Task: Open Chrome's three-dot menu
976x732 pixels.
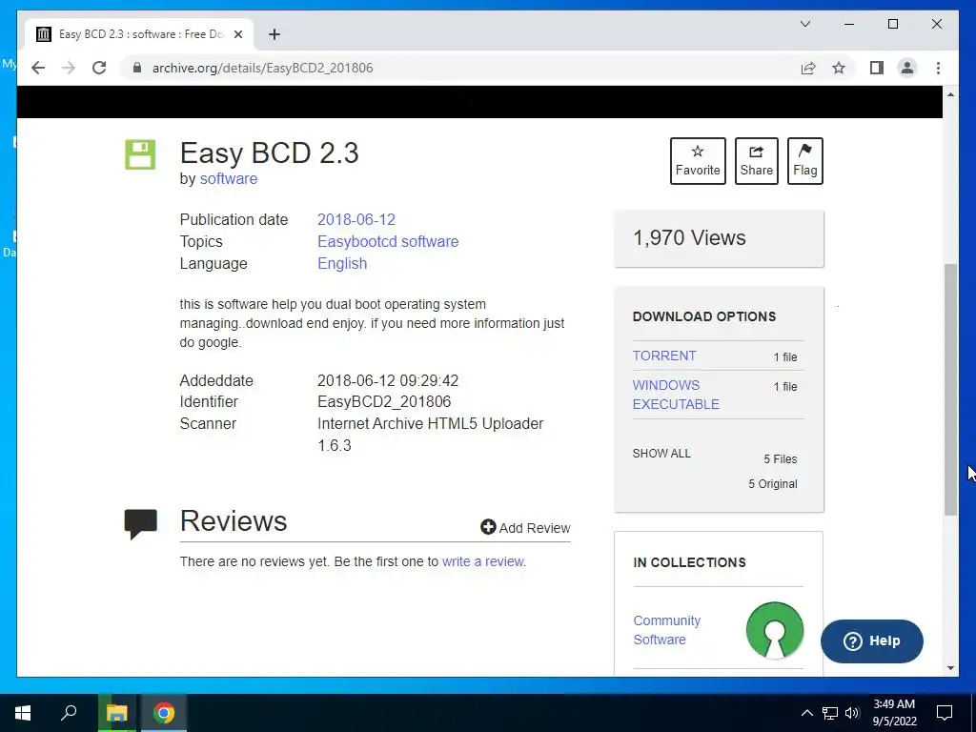Action: pyautogui.click(x=938, y=68)
